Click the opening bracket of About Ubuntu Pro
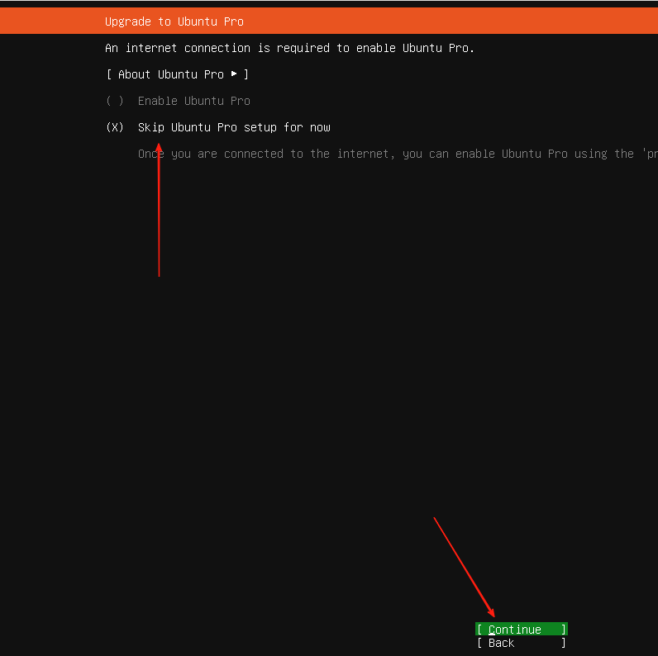658x656 pixels. point(109,74)
